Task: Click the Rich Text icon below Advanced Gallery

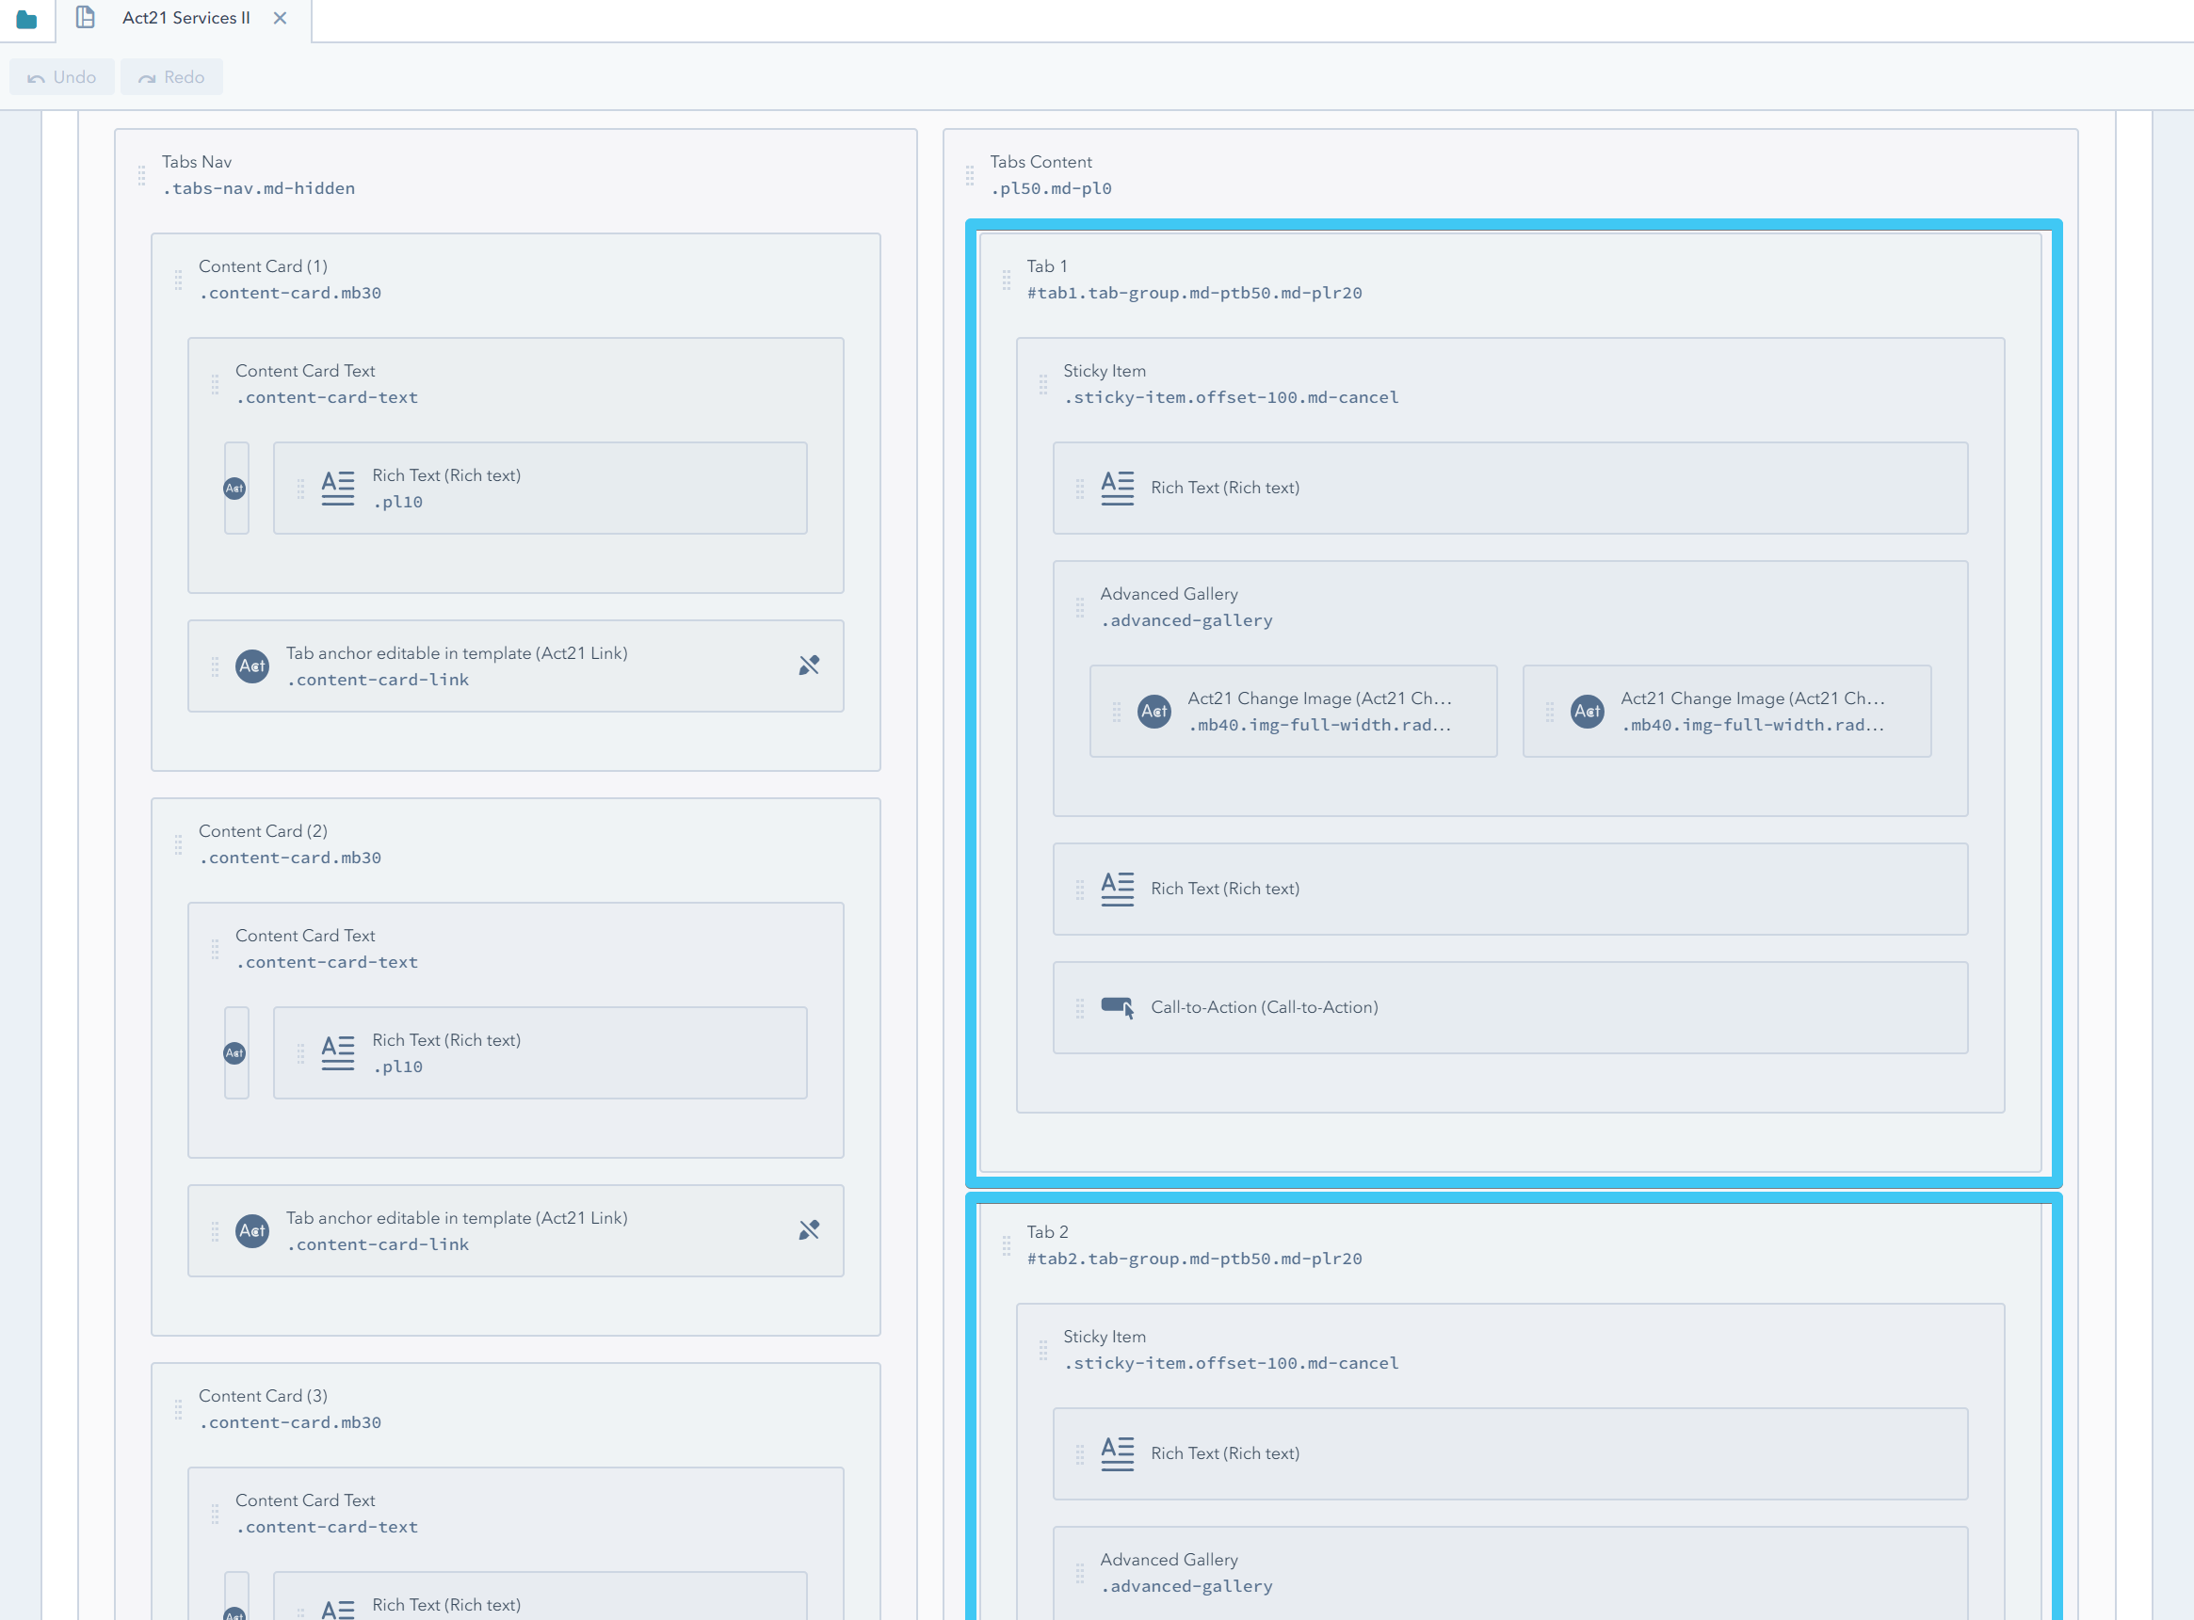Action: pos(1116,889)
